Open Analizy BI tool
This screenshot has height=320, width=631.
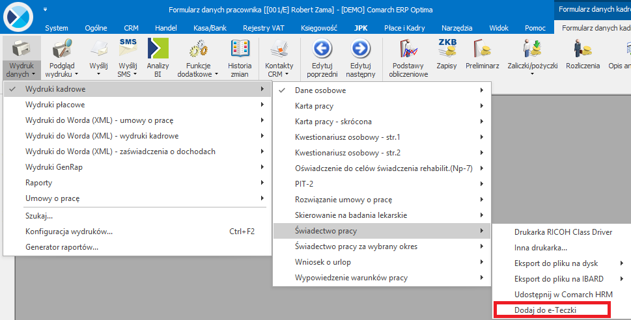pyautogui.click(x=158, y=50)
